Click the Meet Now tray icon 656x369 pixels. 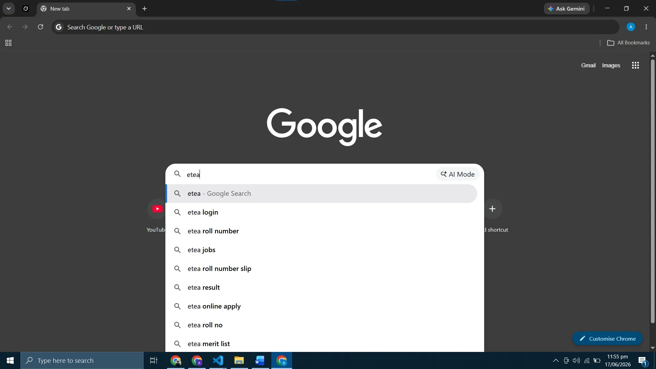pyautogui.click(x=566, y=360)
